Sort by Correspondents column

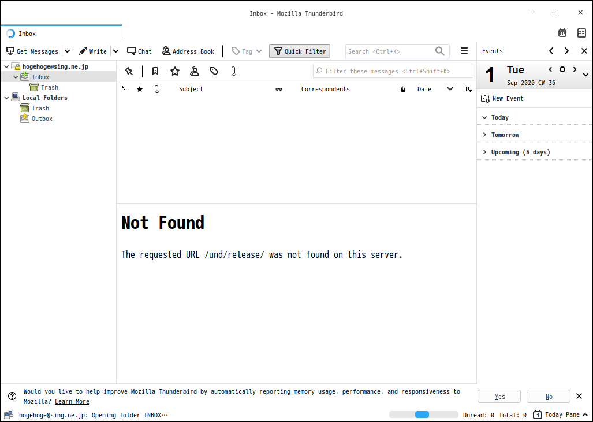pyautogui.click(x=325, y=90)
